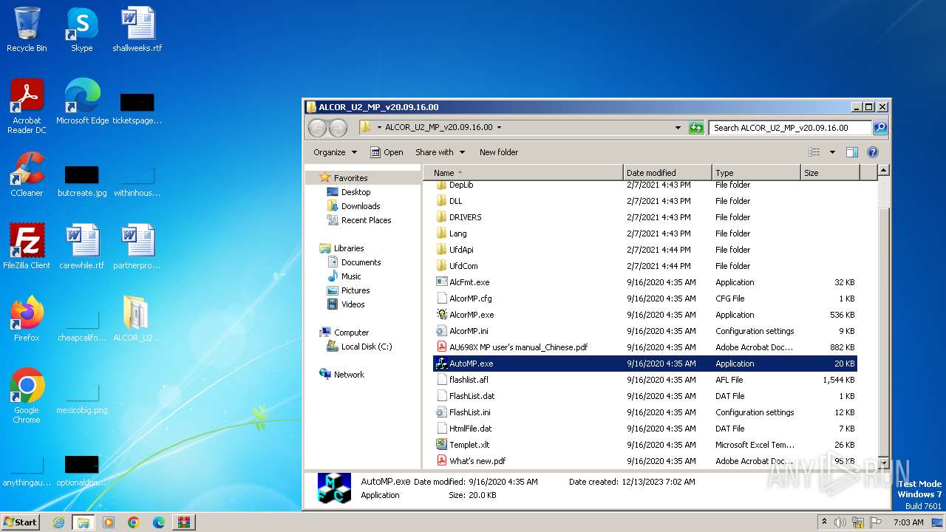
Task: Click the green refresh icon in address bar
Action: [x=696, y=128]
